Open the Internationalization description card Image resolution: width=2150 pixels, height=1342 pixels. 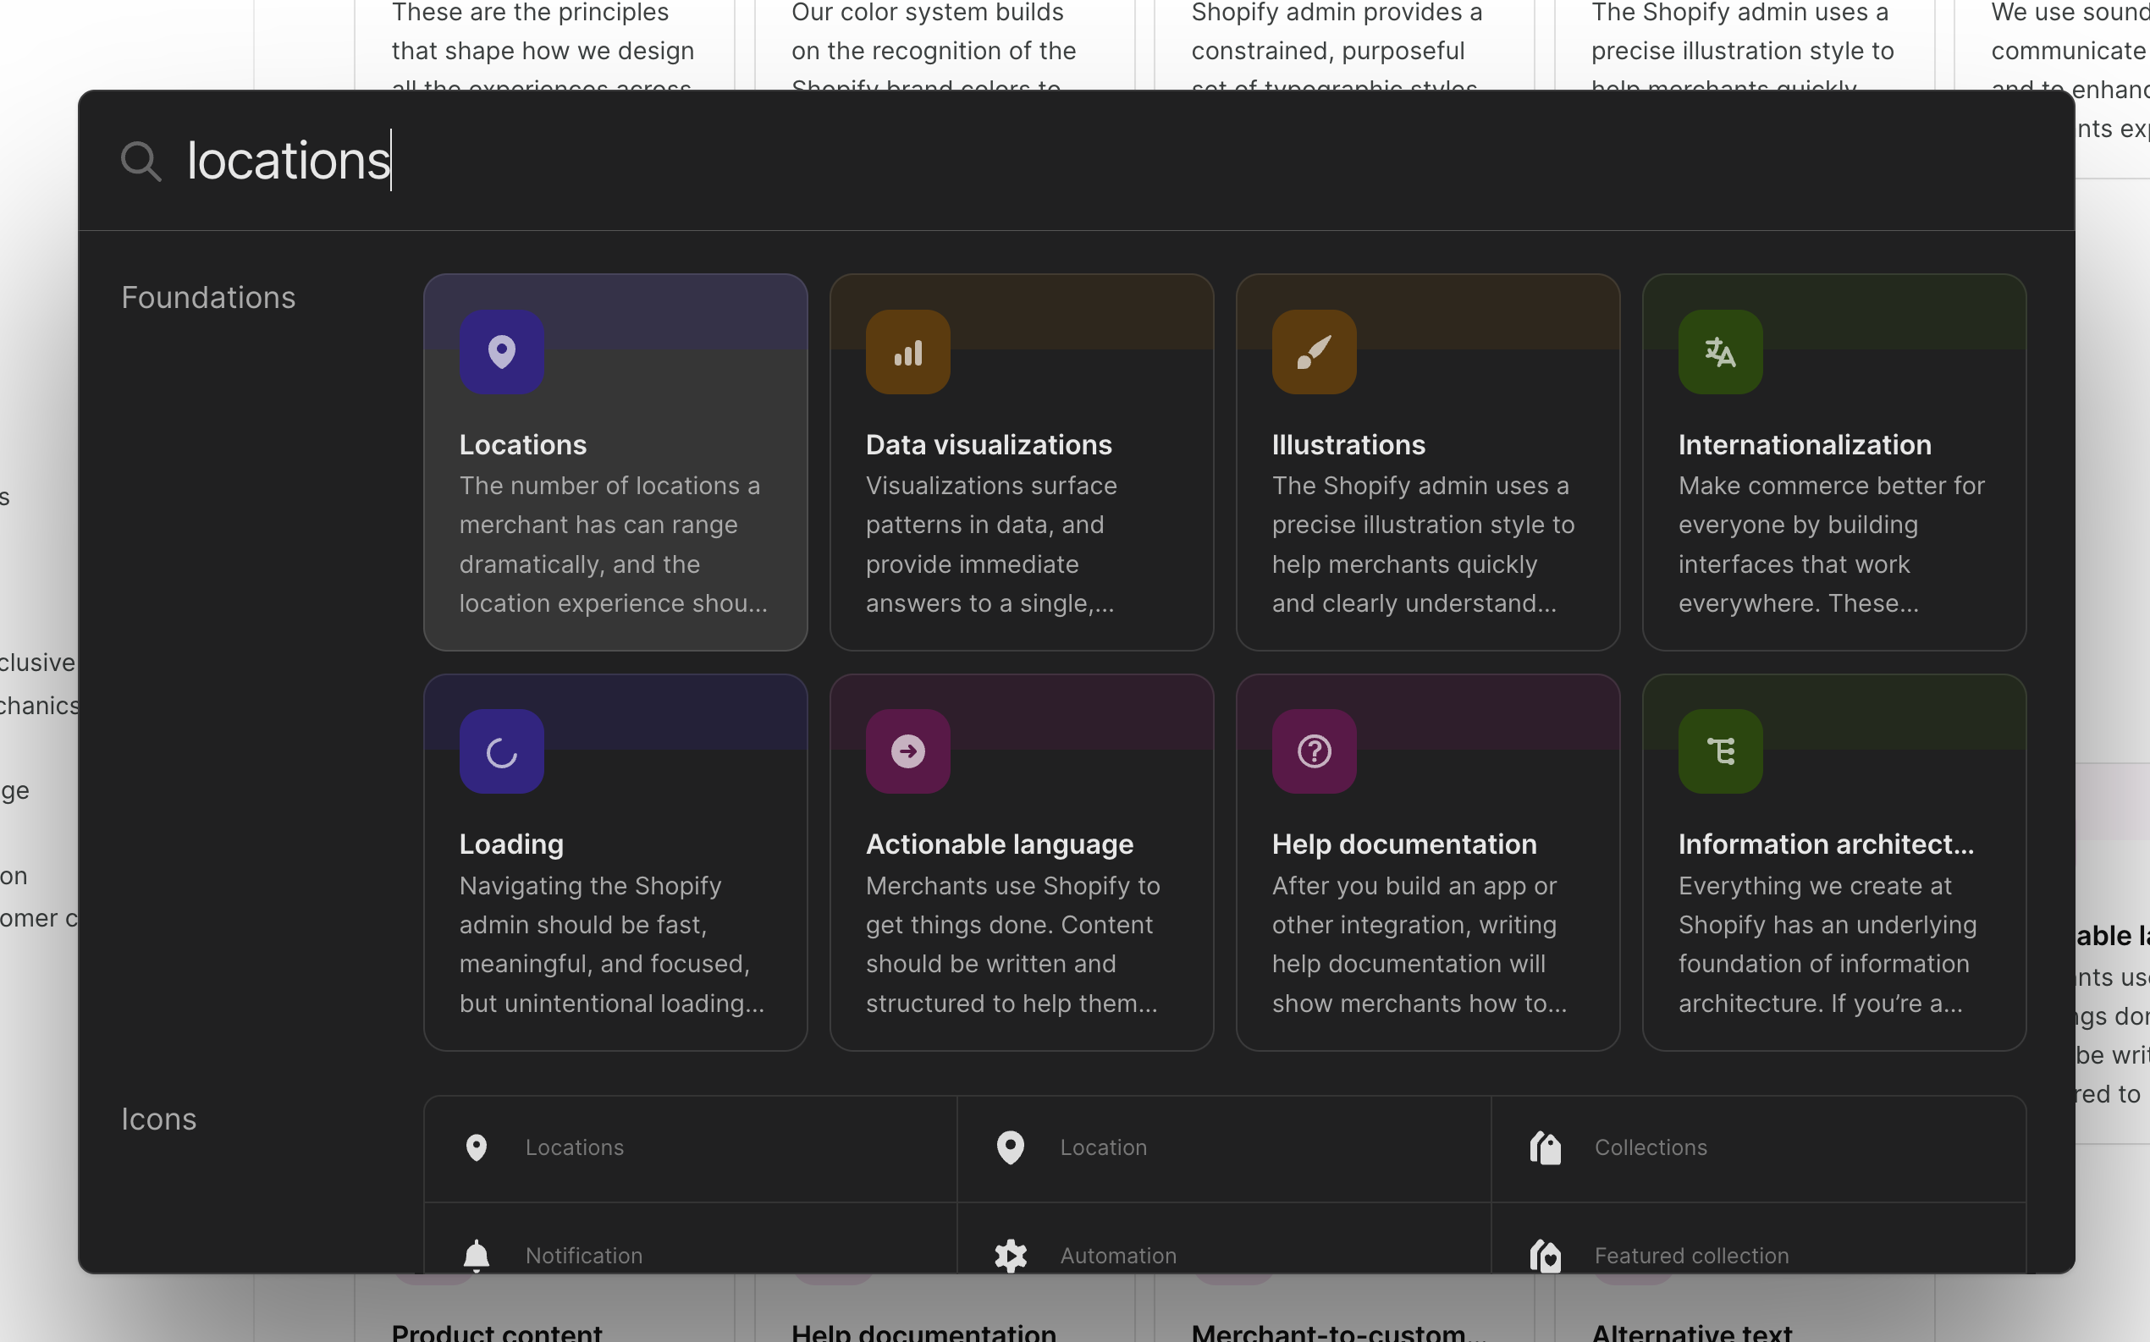[1830, 544]
